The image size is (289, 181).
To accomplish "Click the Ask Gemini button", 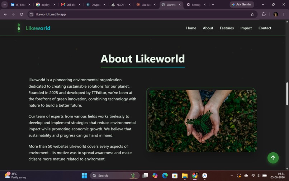I will click(242, 4).
